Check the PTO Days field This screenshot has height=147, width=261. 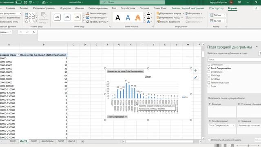[x=209, y=75]
